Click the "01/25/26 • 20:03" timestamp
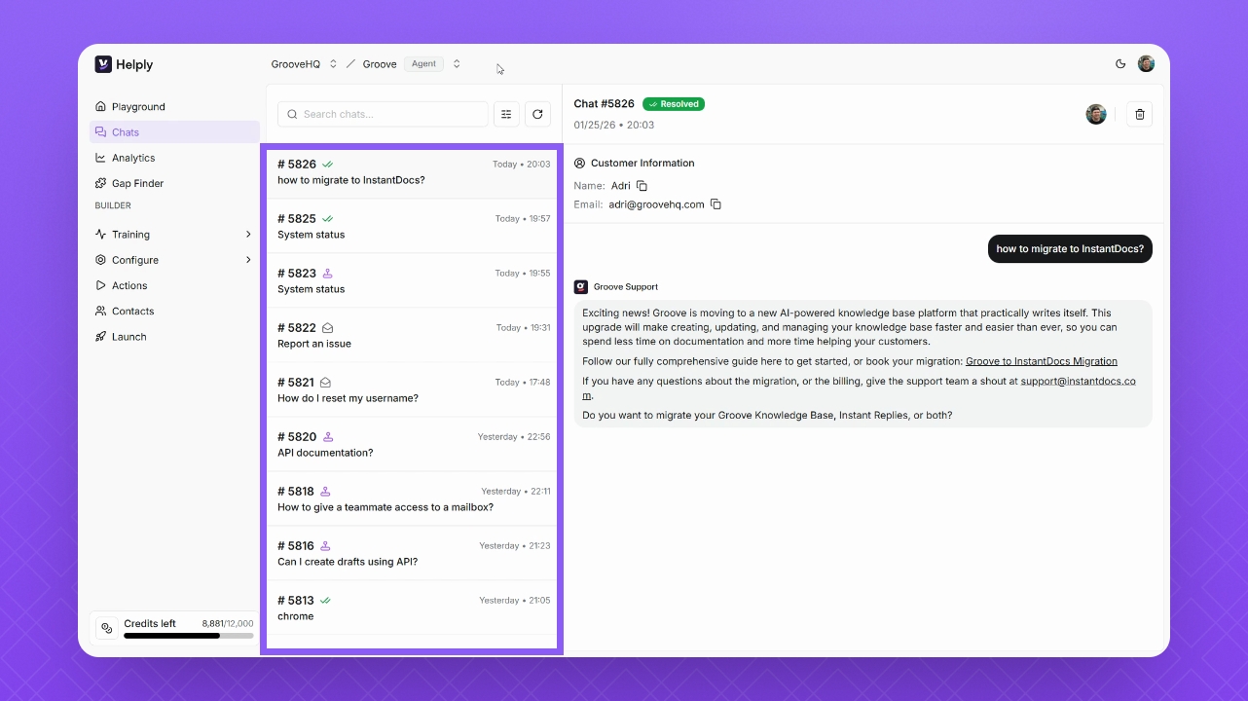The height and width of the screenshot is (701, 1248). (x=614, y=126)
